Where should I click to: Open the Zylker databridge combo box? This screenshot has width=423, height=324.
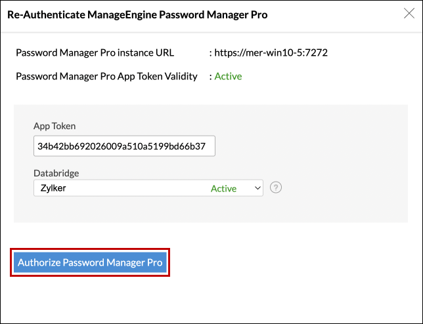148,188
